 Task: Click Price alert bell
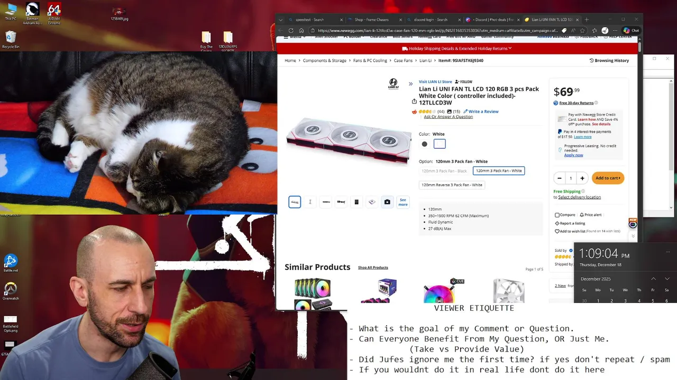tap(590, 215)
